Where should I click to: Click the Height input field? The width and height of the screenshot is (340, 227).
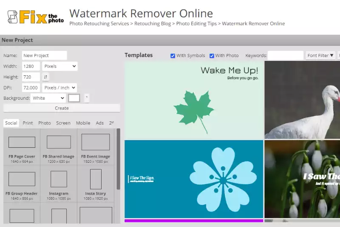(x=31, y=77)
